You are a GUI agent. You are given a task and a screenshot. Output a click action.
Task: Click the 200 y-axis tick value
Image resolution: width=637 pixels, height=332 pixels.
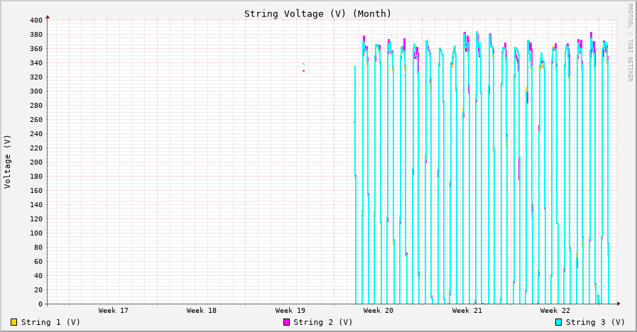point(36,162)
